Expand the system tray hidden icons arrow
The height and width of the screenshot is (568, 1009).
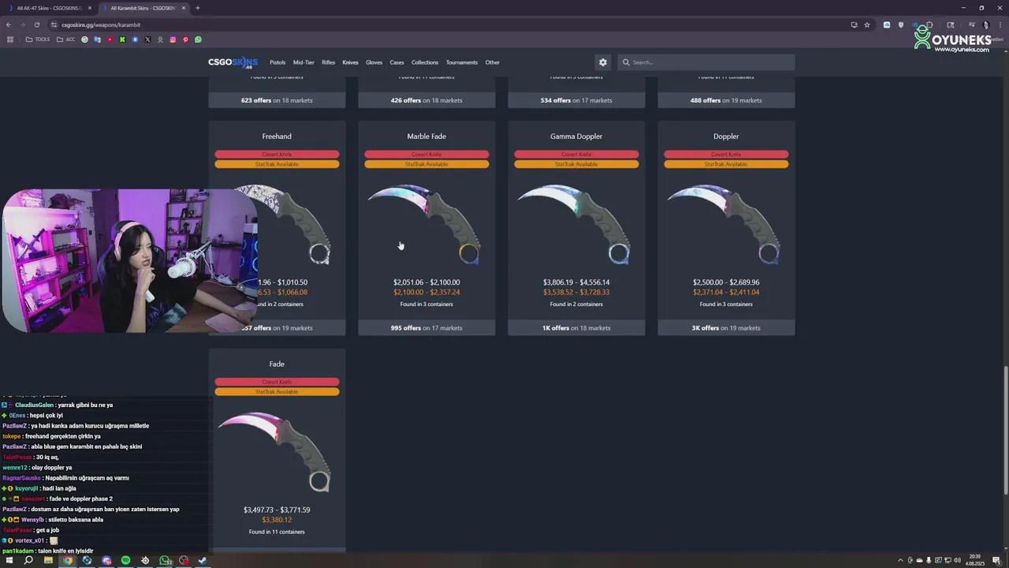(900, 561)
